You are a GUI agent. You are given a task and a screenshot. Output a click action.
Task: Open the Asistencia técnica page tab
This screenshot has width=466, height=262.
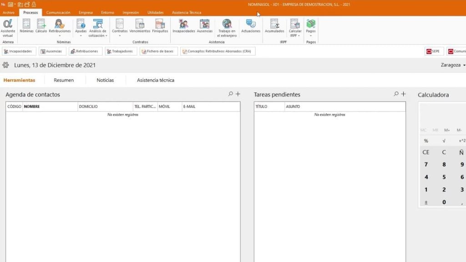click(156, 80)
